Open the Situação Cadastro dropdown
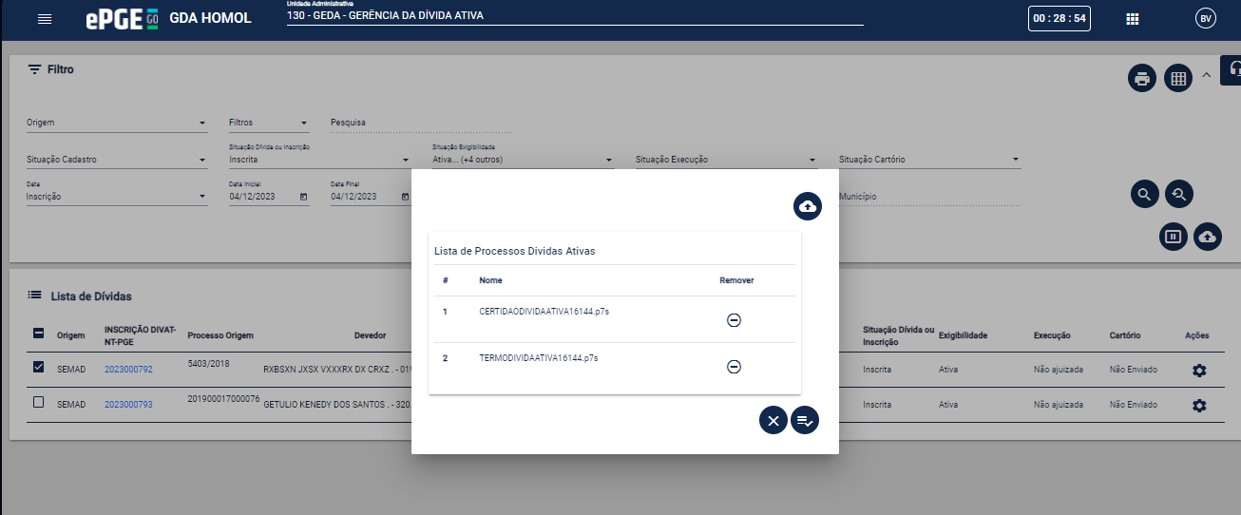Image resolution: width=1241 pixels, height=515 pixels. pyautogui.click(x=116, y=160)
